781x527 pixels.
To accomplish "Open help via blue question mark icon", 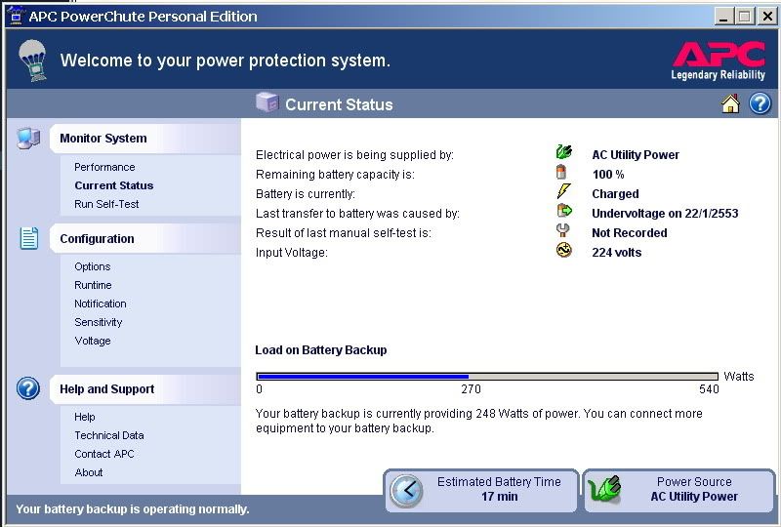I will tap(760, 104).
